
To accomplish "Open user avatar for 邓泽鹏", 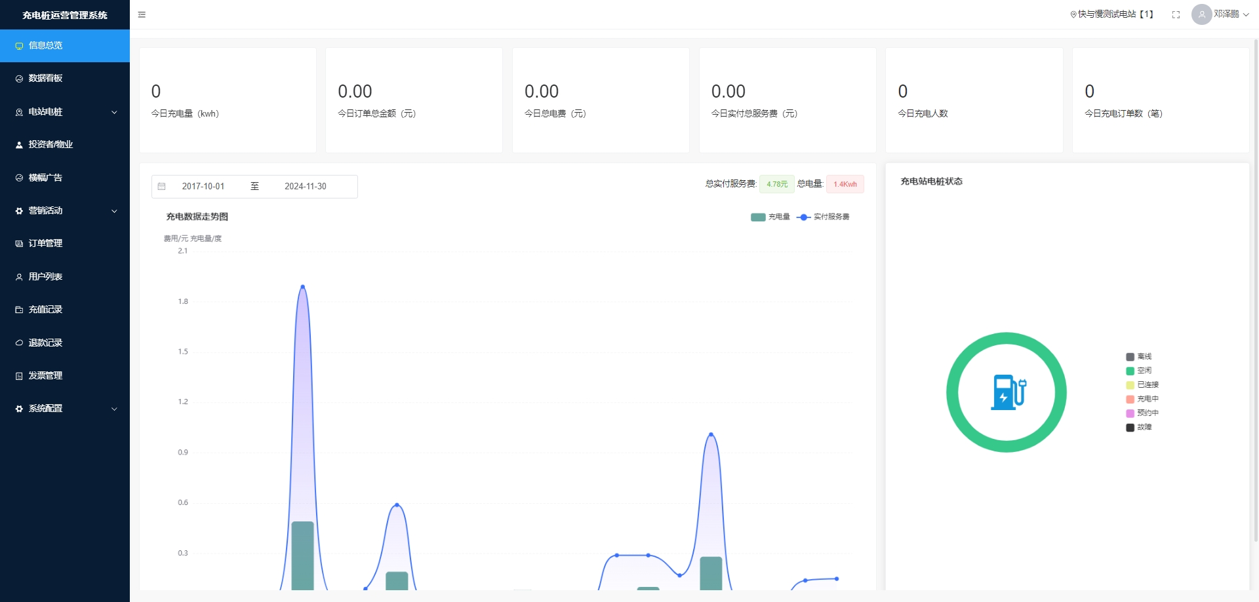I will (x=1201, y=14).
